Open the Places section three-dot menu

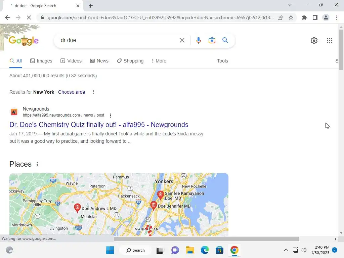tap(37, 164)
